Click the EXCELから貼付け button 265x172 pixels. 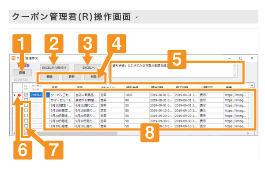54,68
